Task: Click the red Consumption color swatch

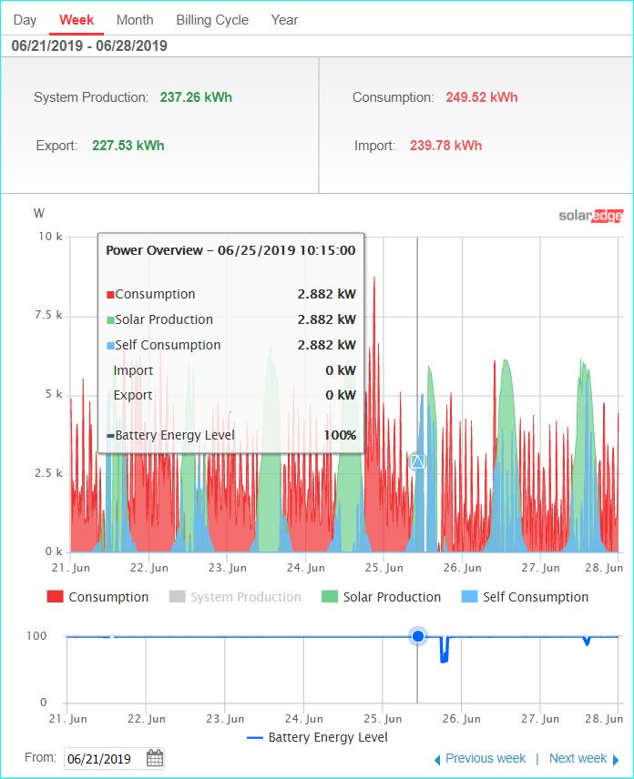Action: tap(55, 596)
